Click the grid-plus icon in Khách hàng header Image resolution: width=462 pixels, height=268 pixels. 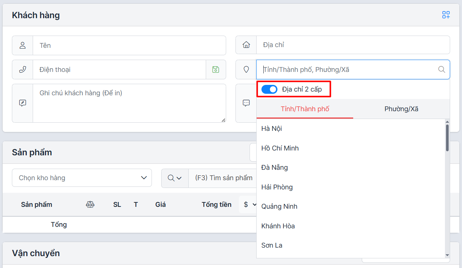pyautogui.click(x=446, y=15)
